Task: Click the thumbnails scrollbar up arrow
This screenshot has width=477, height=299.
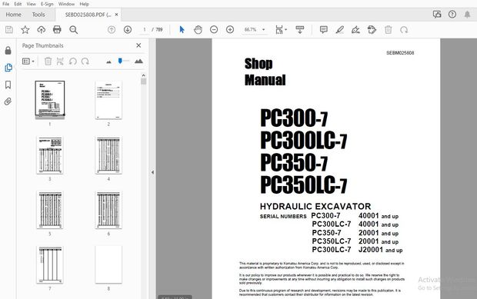Action: click(144, 75)
